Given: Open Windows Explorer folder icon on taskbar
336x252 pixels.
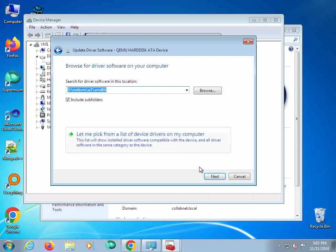Looking at the screenshot, I should point(70,245).
